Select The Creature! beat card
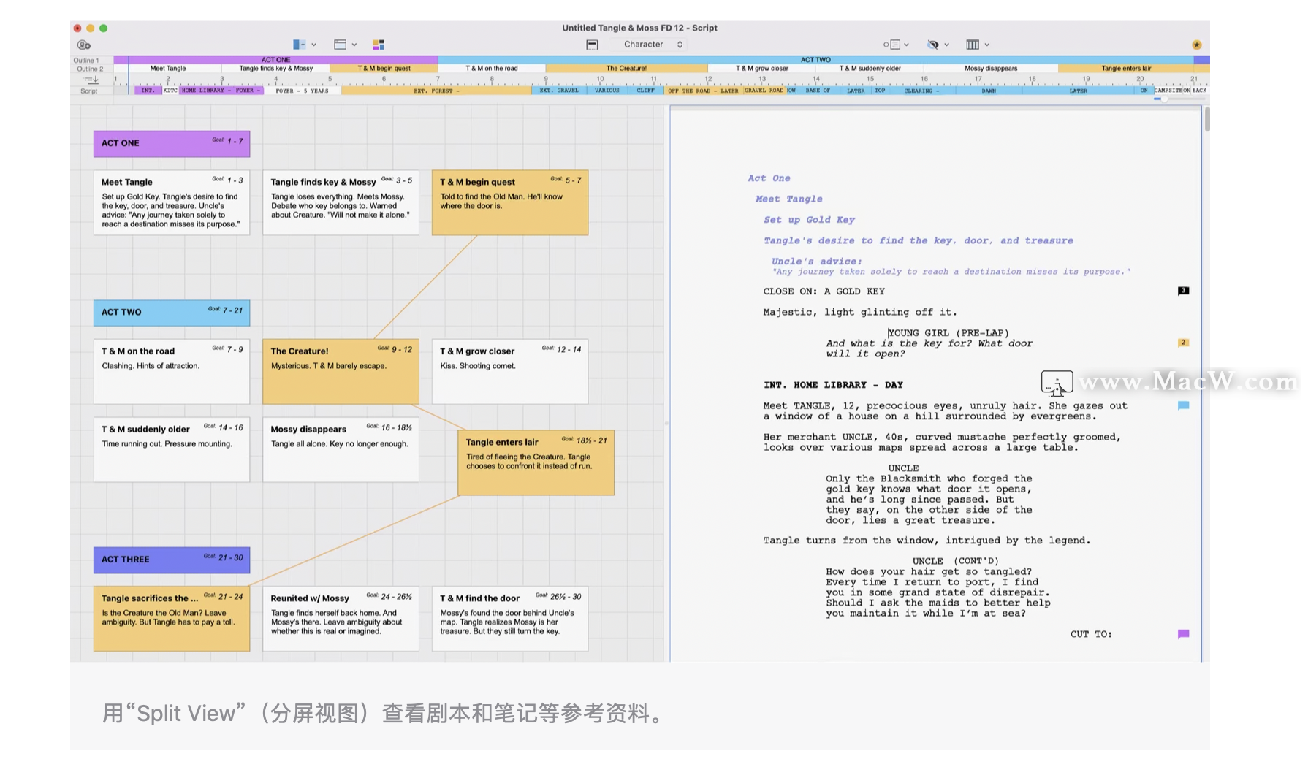This screenshot has height=767, width=1308. coord(341,371)
